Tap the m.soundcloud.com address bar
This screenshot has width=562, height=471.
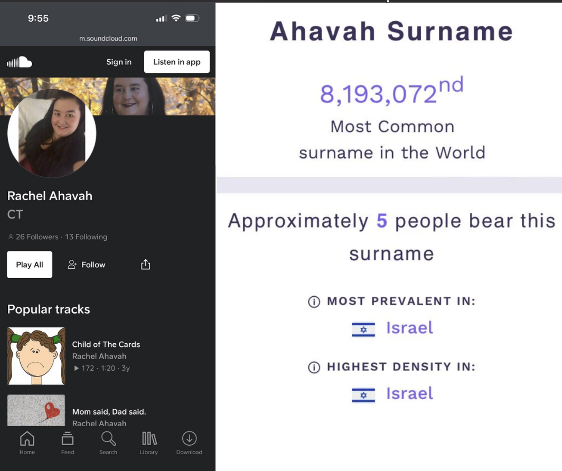(x=108, y=39)
